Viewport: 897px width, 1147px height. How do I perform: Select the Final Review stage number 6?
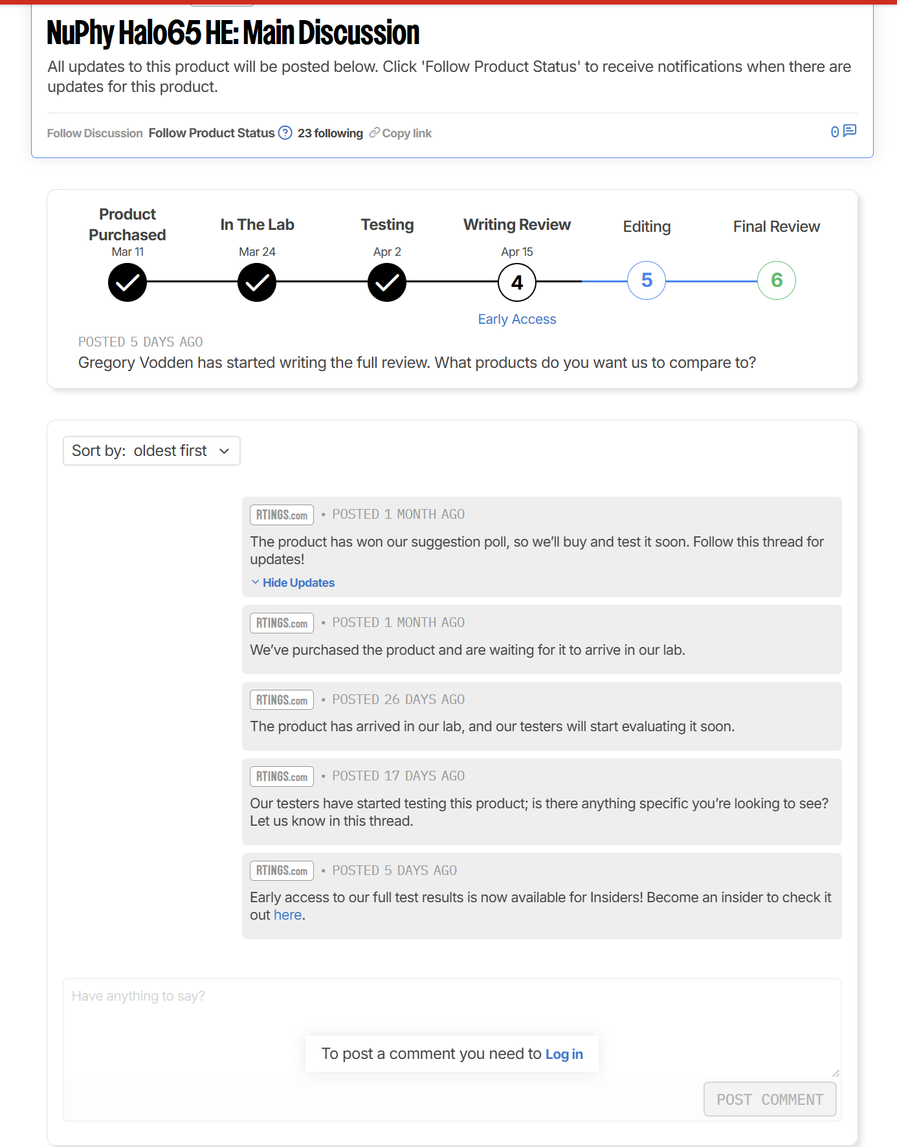[x=776, y=280]
